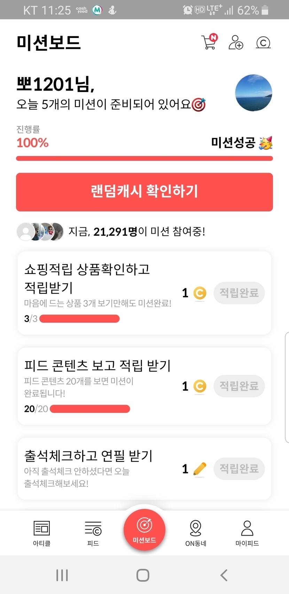Tap the profile photo thumbnail
This screenshot has height=594, width=289.
pyautogui.click(x=253, y=93)
